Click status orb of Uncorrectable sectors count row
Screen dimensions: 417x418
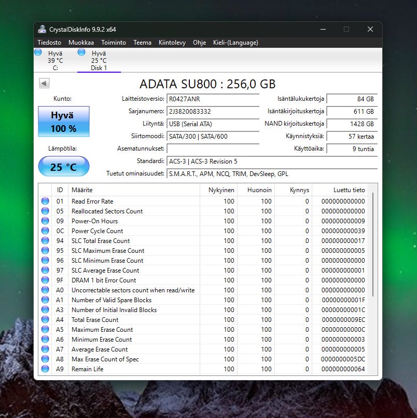pyautogui.click(x=45, y=290)
